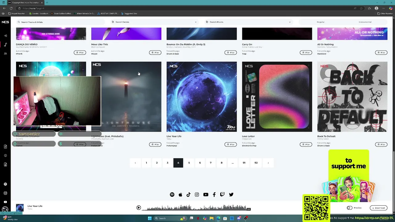Click the play button in the bottom player bar

[139, 208]
